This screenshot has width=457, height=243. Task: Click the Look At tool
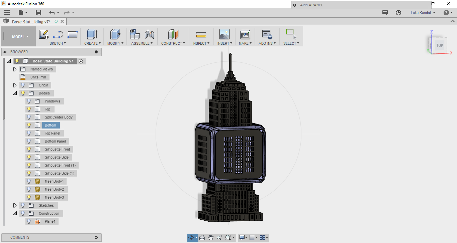click(202, 238)
